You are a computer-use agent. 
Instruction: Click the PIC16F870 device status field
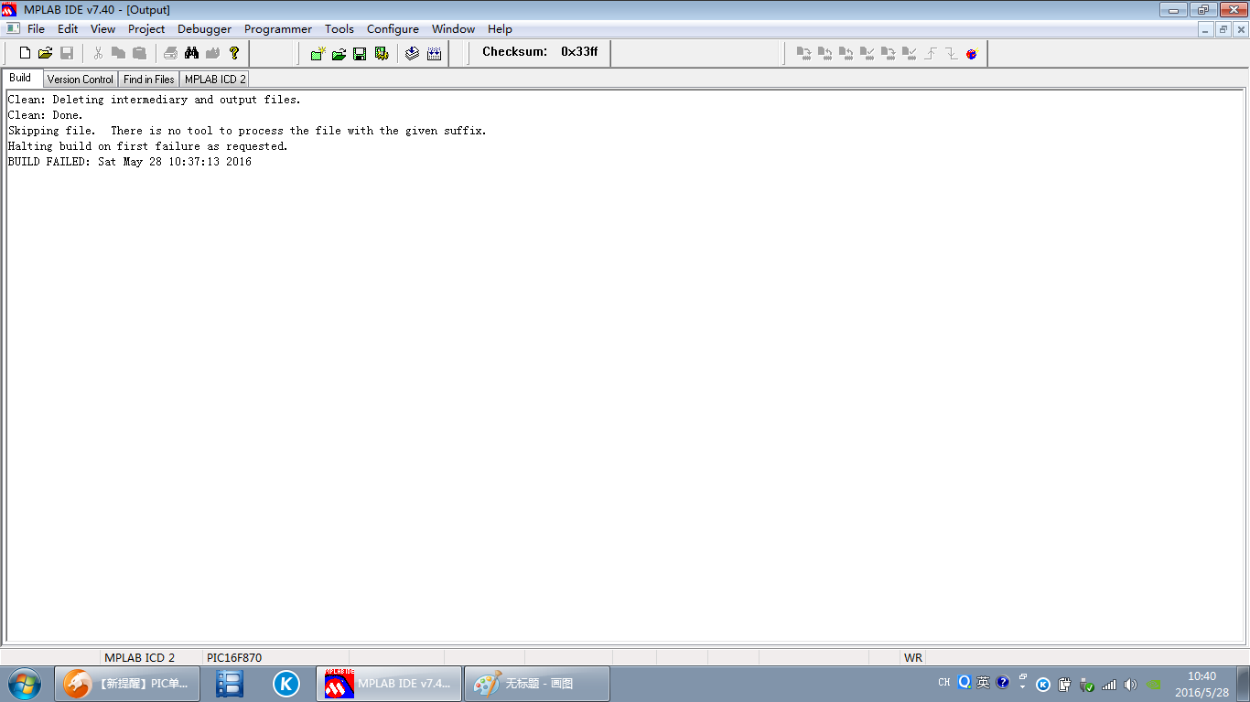point(234,657)
